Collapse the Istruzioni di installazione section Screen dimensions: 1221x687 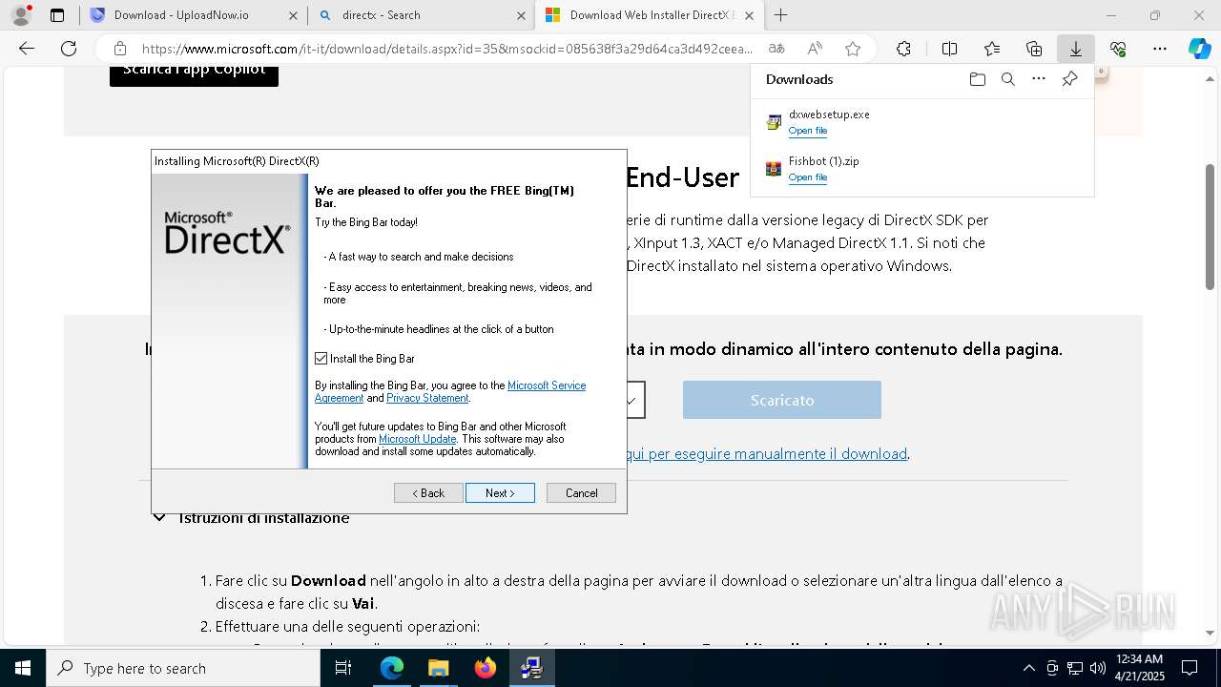pyautogui.click(x=159, y=518)
